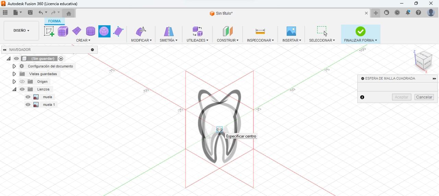Viewport: 439px width, 196px height.
Task: Click the Inspeccionar measure icon
Action: click(x=260, y=31)
